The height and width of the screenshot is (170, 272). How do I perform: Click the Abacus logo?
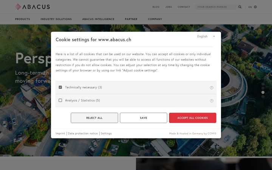(32, 7)
